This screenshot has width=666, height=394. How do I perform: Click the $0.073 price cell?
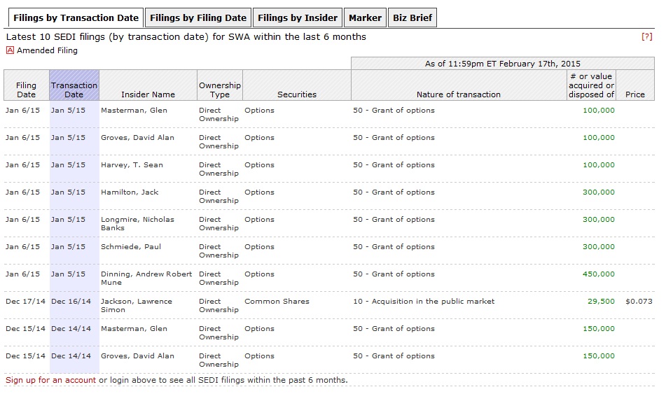coord(639,301)
